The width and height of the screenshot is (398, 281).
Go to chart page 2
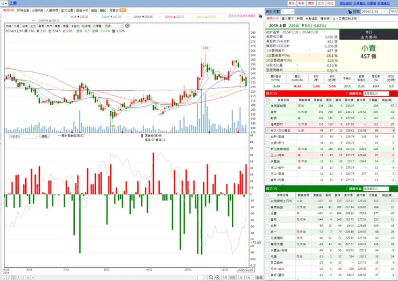(9, 278)
